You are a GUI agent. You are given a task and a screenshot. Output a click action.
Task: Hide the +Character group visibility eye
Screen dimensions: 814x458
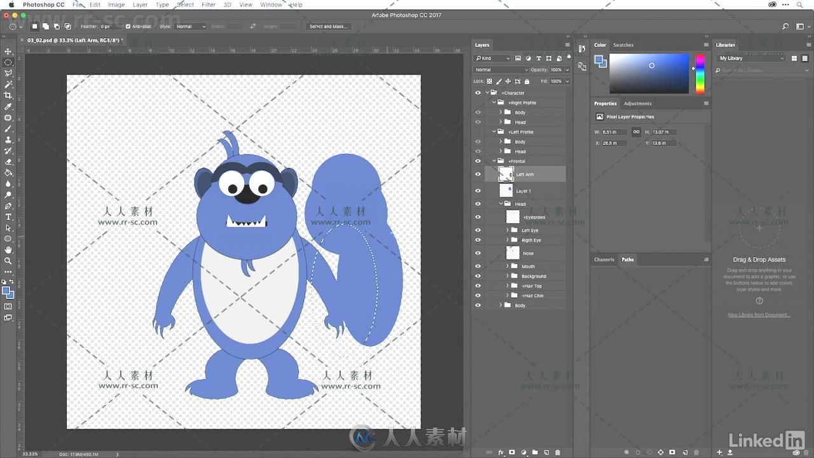[x=478, y=93]
